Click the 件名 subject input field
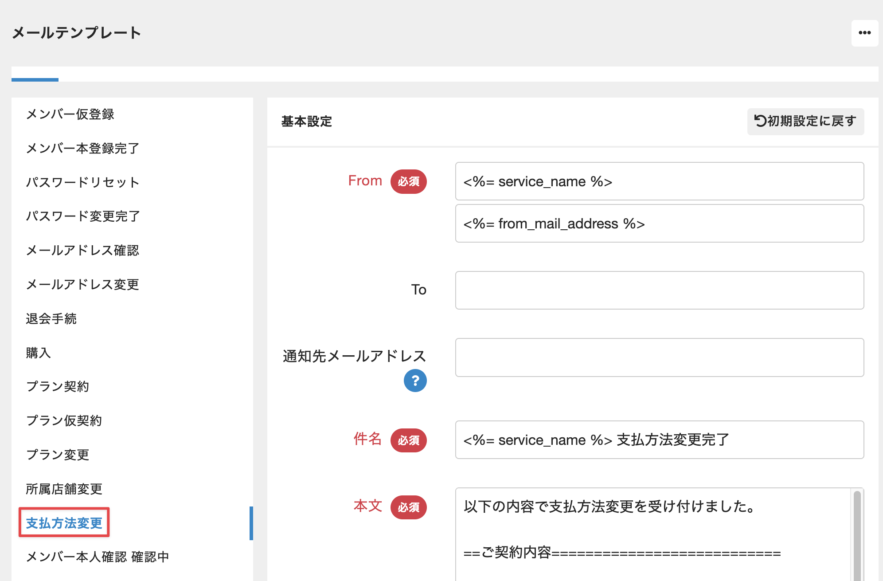This screenshot has width=883, height=581. click(659, 440)
